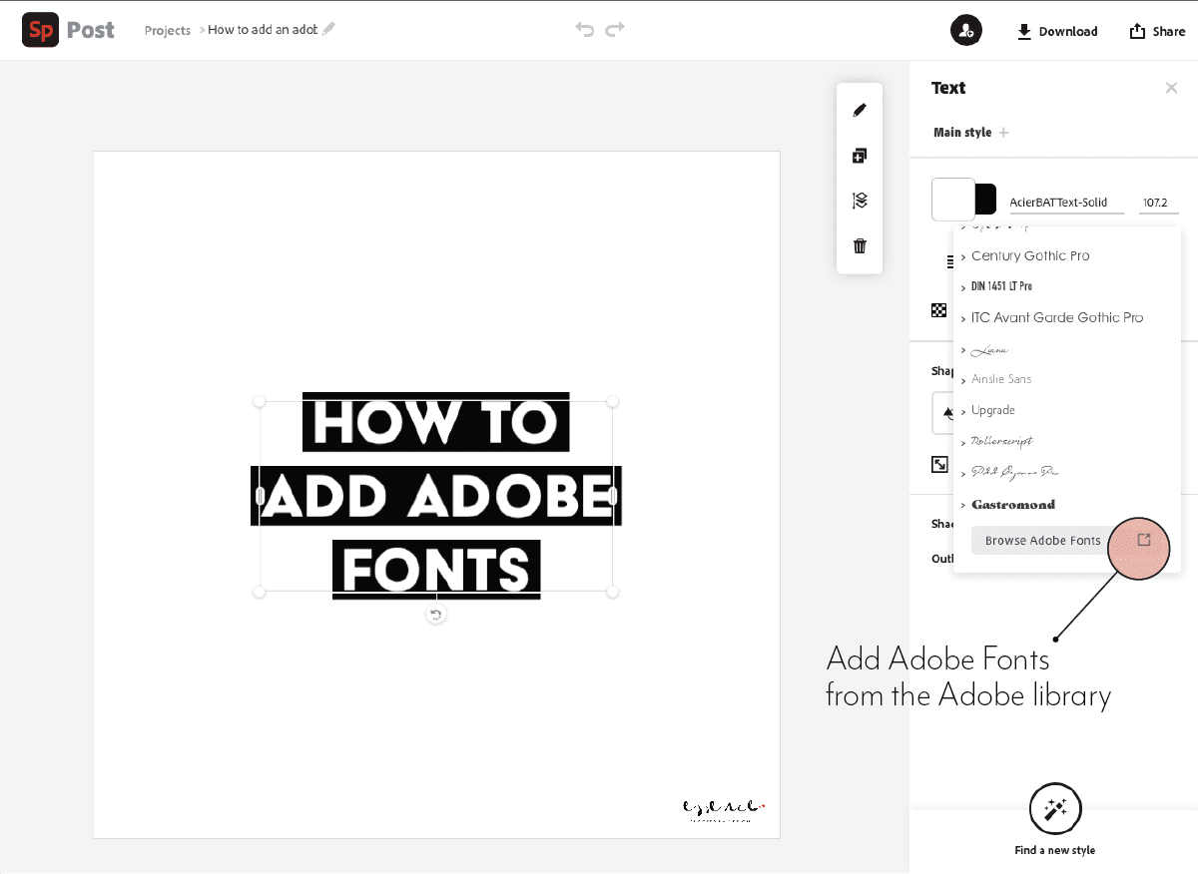The height and width of the screenshot is (874, 1198).
Task: Select the pencil edit tool
Action: click(859, 110)
